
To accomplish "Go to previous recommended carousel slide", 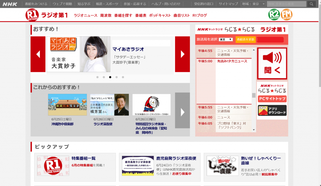I will tap(38, 54).
